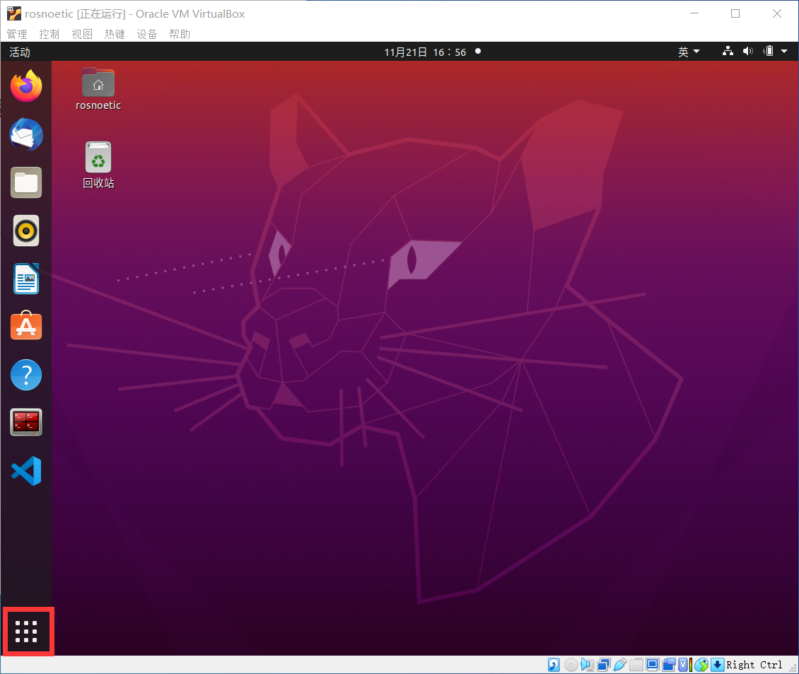Open the 控制 menu

pos(49,34)
